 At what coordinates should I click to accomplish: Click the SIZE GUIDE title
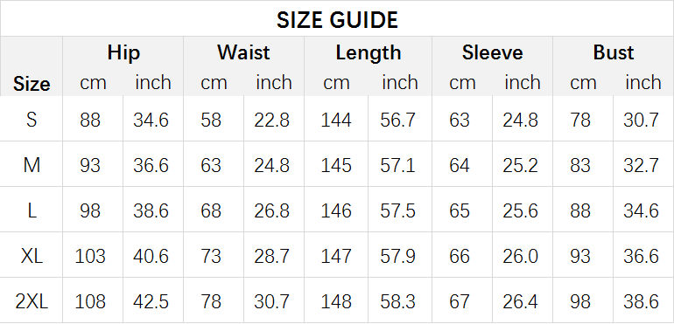click(x=337, y=20)
